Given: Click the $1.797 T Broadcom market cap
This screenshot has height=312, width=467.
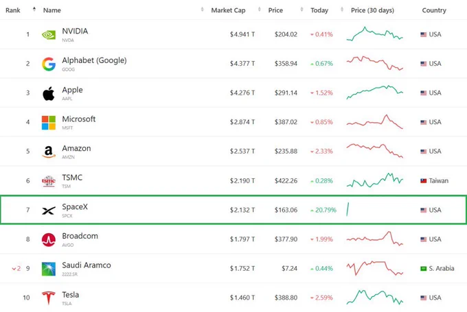Looking at the screenshot, I should click(x=242, y=239).
